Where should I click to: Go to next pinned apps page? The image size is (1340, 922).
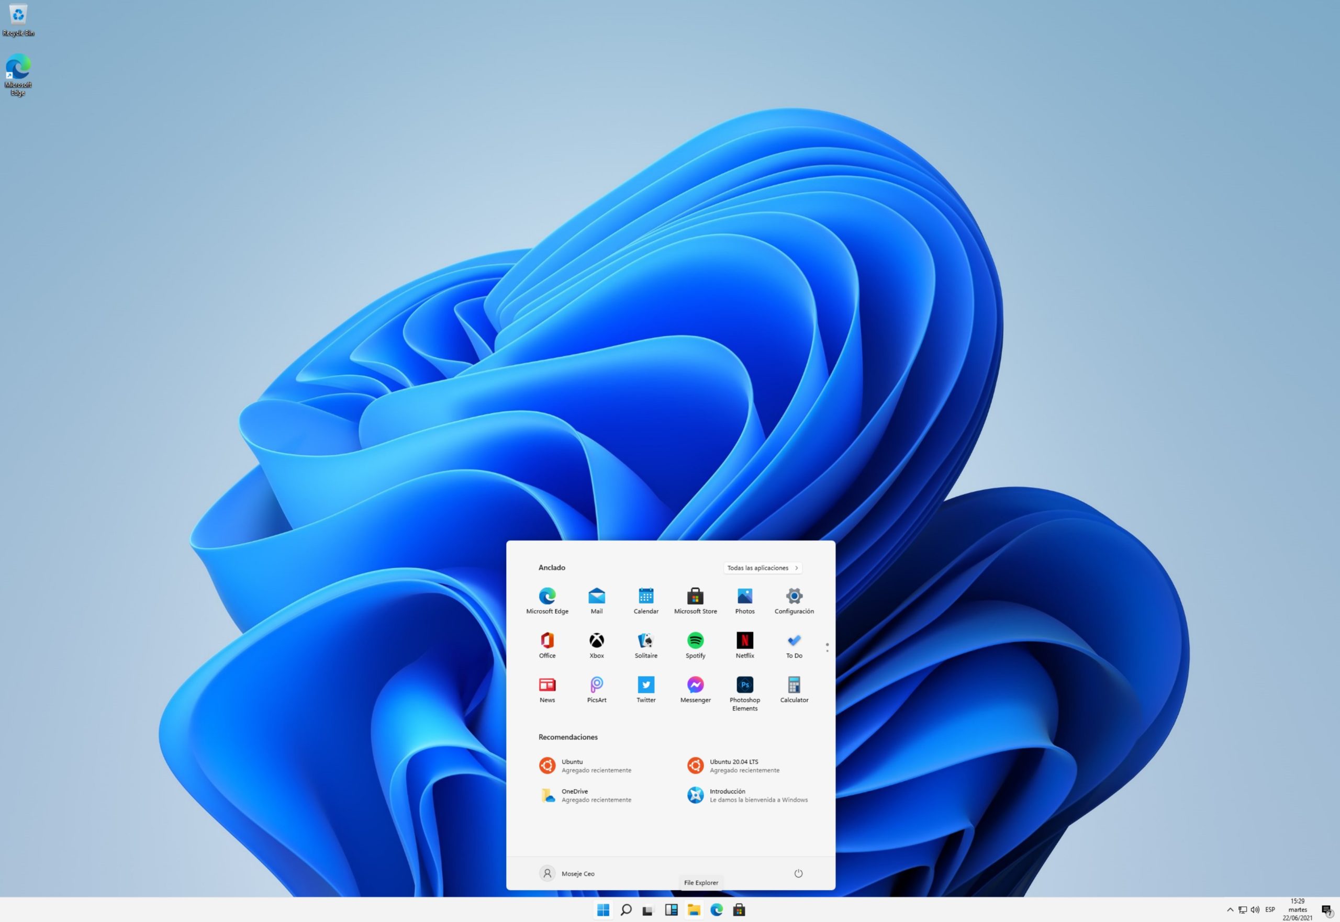pyautogui.click(x=827, y=651)
